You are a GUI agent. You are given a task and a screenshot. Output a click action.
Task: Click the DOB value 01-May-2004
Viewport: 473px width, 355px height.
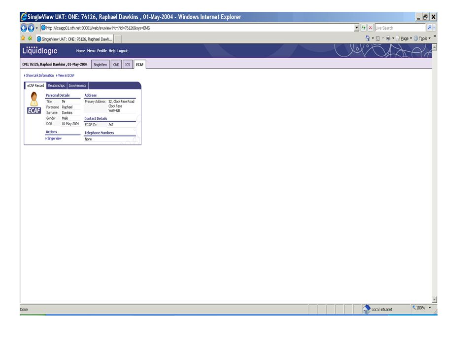(x=70, y=124)
